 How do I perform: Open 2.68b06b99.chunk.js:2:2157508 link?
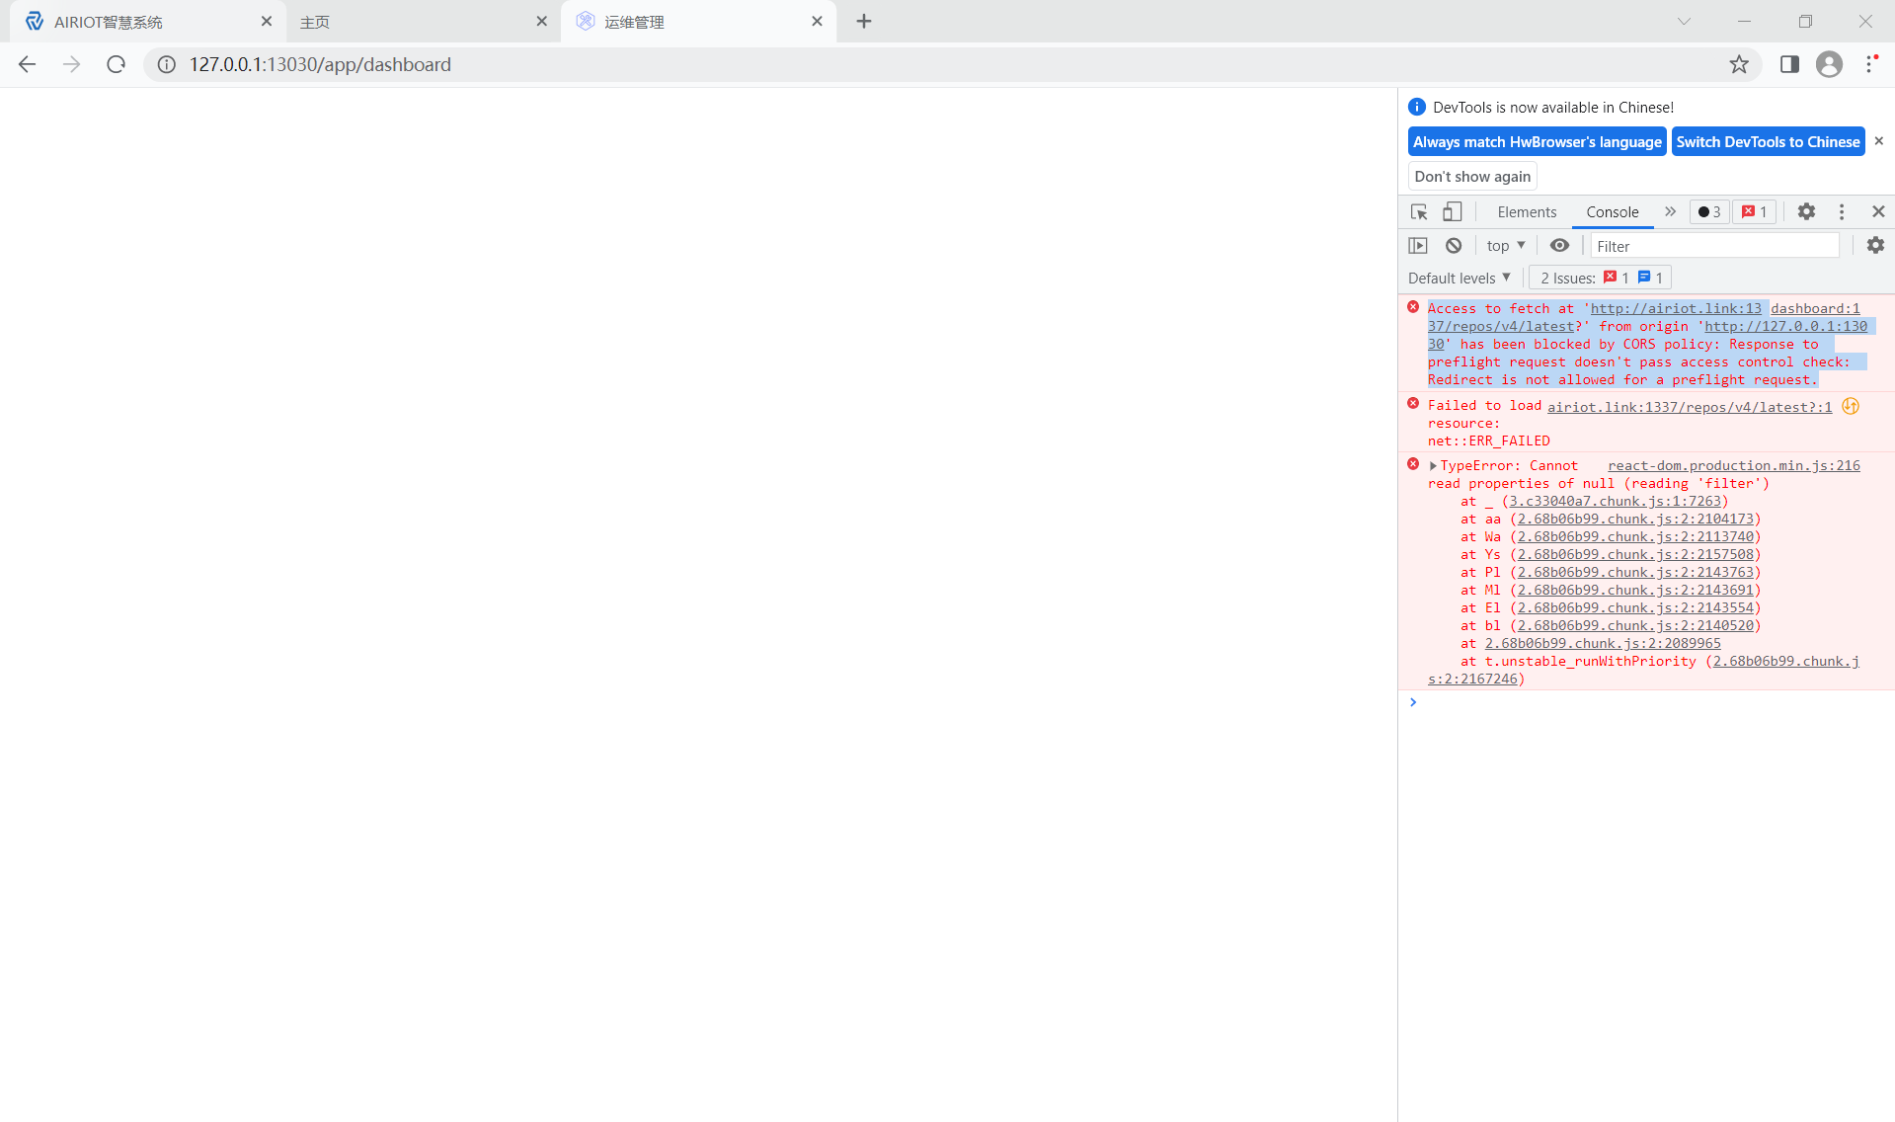[x=1636, y=555]
